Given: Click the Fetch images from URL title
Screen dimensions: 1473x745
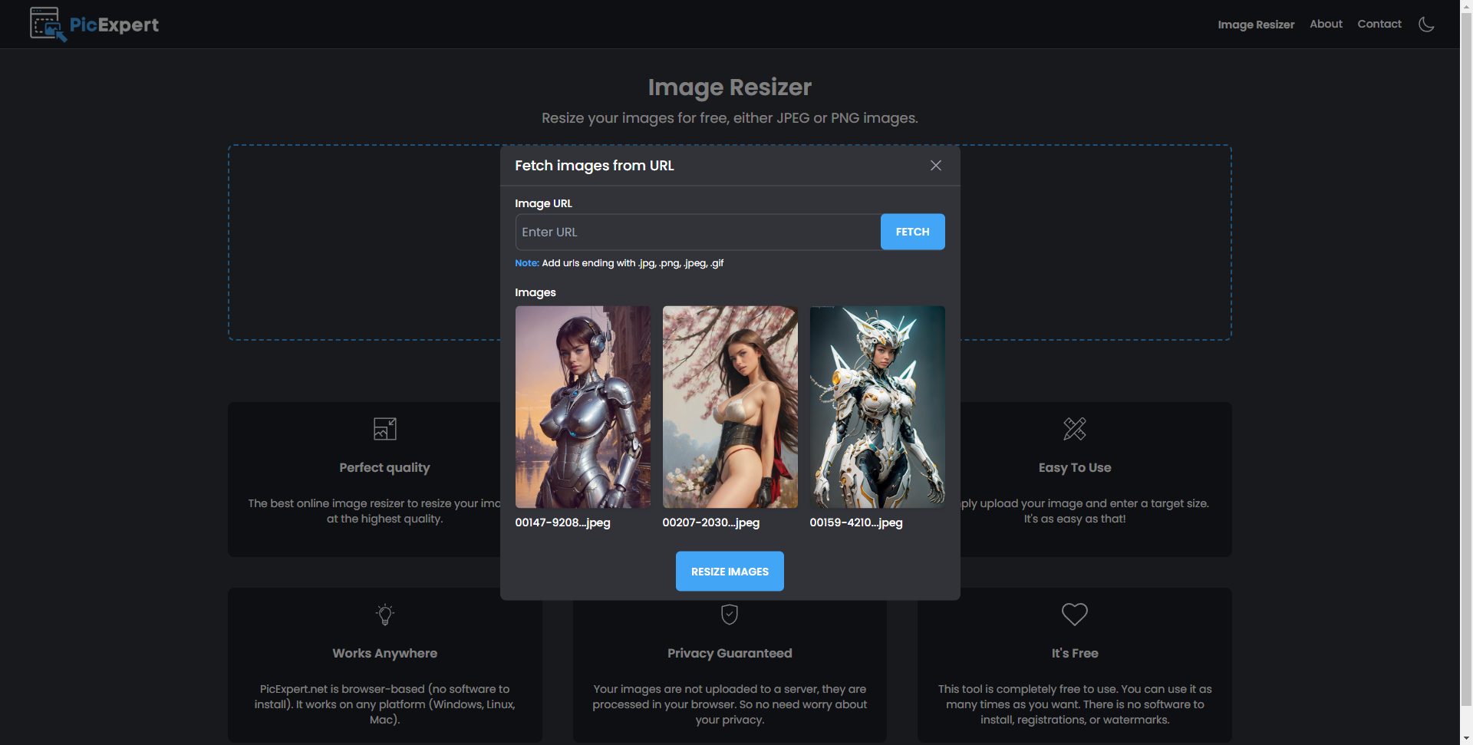Looking at the screenshot, I should pos(595,166).
